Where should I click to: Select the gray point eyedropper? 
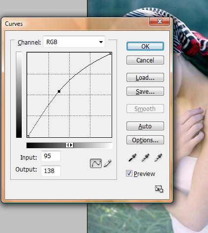click(x=145, y=158)
